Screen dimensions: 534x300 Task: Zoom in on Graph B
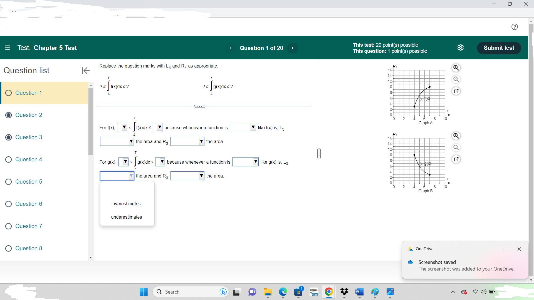pyautogui.click(x=456, y=136)
